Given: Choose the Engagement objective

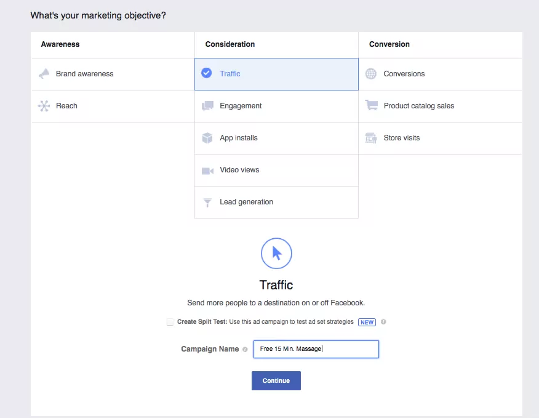Looking at the screenshot, I should coord(241,106).
